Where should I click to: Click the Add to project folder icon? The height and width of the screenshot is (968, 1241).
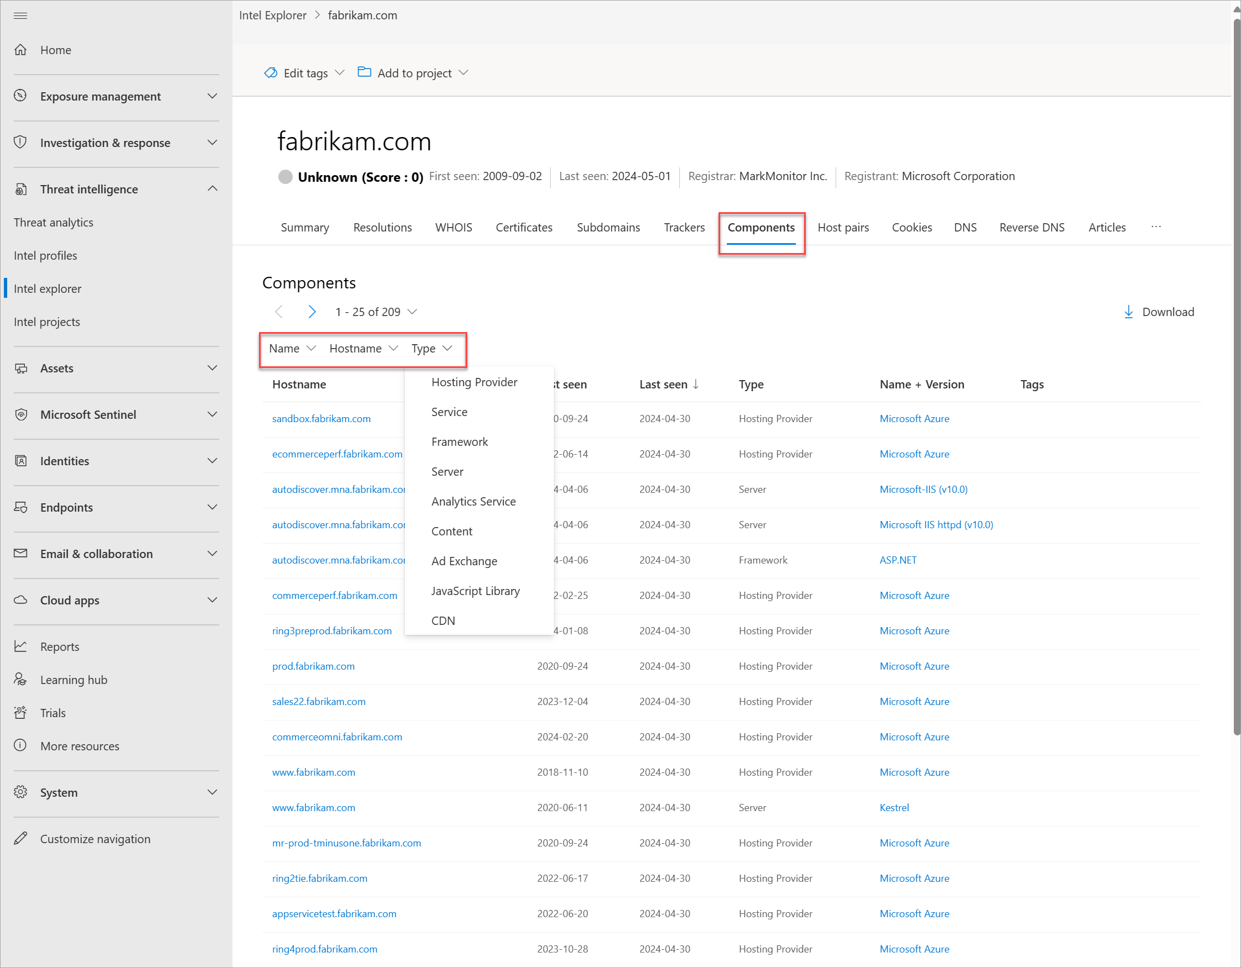pyautogui.click(x=364, y=72)
